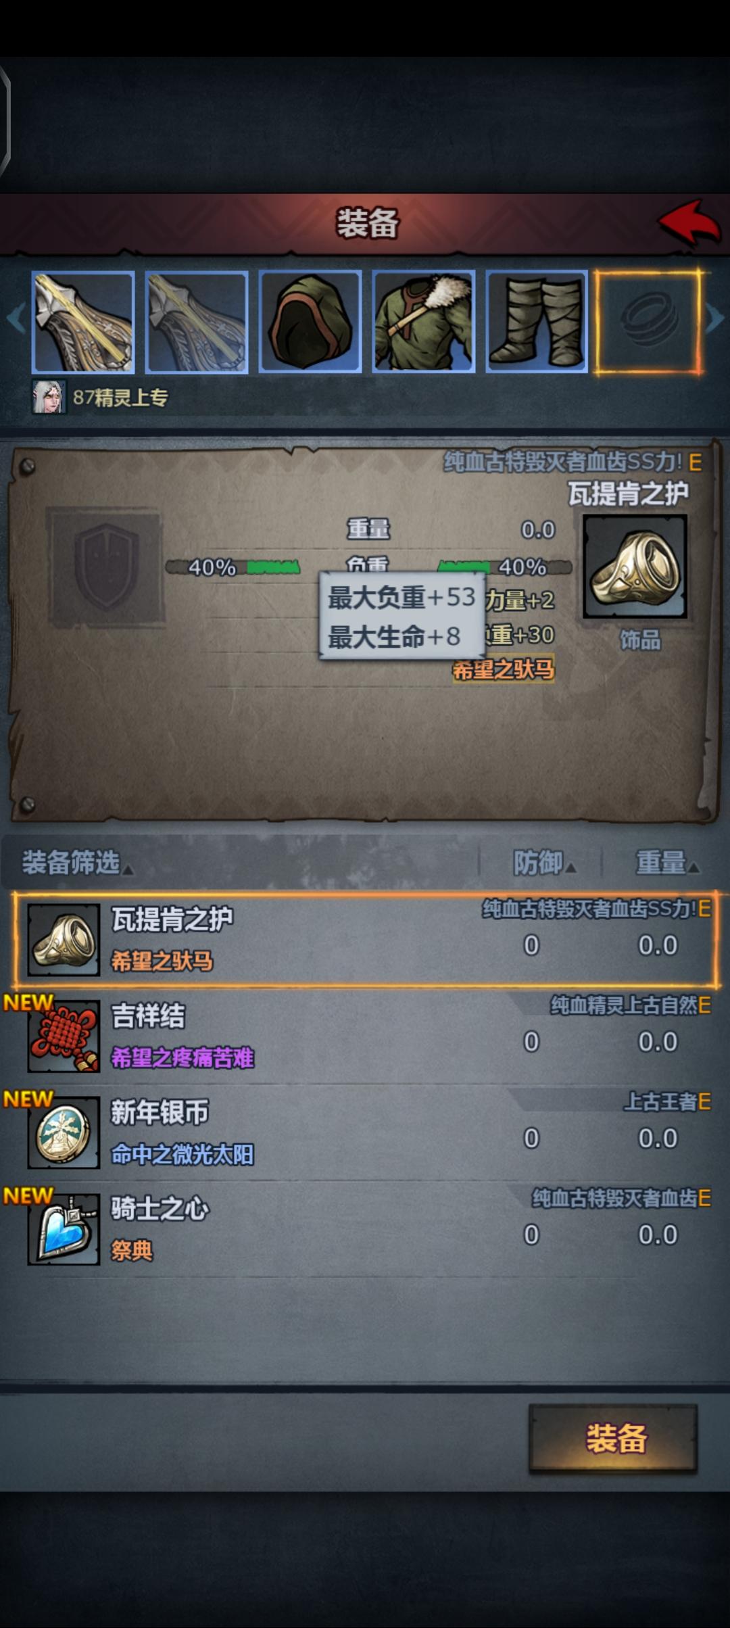This screenshot has height=1628, width=730.
Task: Select the empty ring accessory slot
Action: pyautogui.click(x=649, y=322)
